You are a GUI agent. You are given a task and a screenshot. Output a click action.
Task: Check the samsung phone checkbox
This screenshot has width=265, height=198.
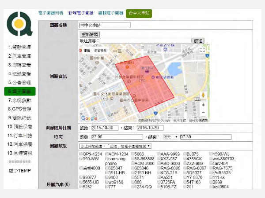pos(107,158)
